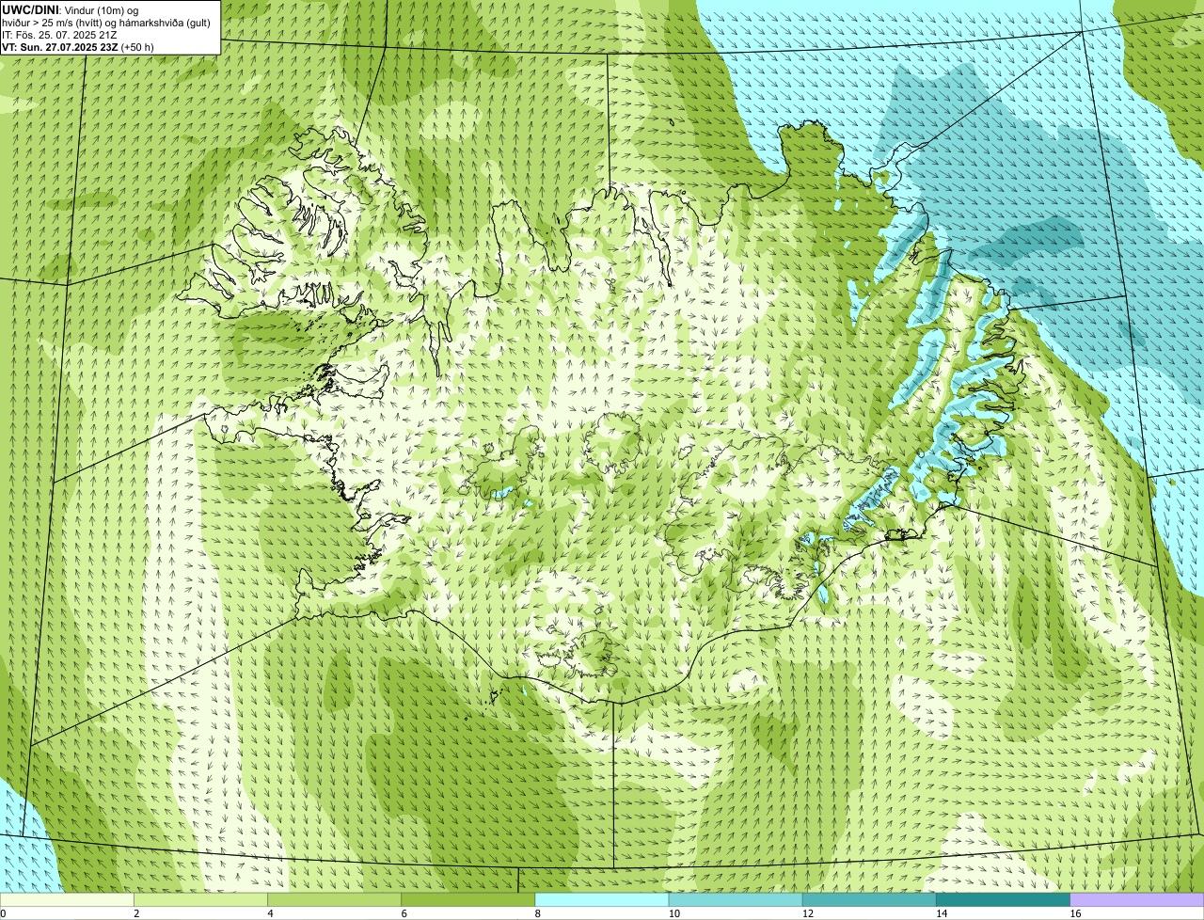Click the pale yellow 0–2 m/s legend swatch
Screen dimensions: 1204x920
[67, 900]
